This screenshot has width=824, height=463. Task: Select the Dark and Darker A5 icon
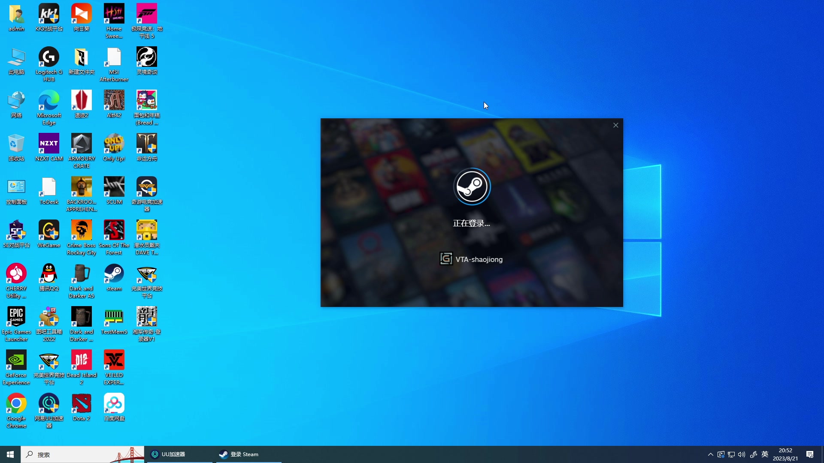point(82,281)
